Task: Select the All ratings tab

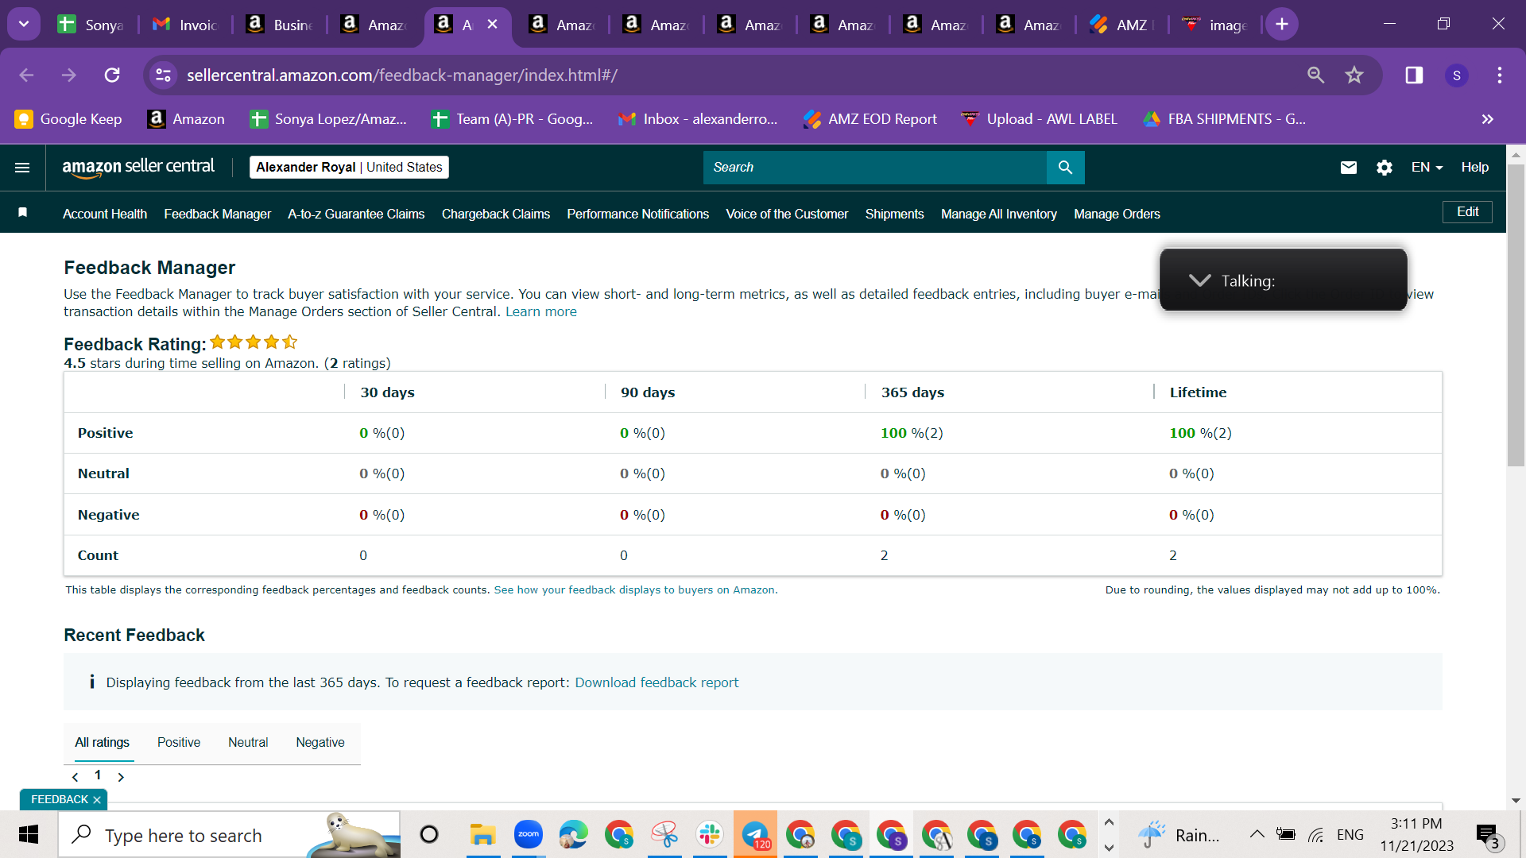Action: (x=102, y=742)
